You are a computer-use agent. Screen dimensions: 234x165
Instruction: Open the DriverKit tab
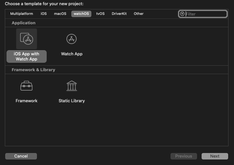(x=119, y=14)
